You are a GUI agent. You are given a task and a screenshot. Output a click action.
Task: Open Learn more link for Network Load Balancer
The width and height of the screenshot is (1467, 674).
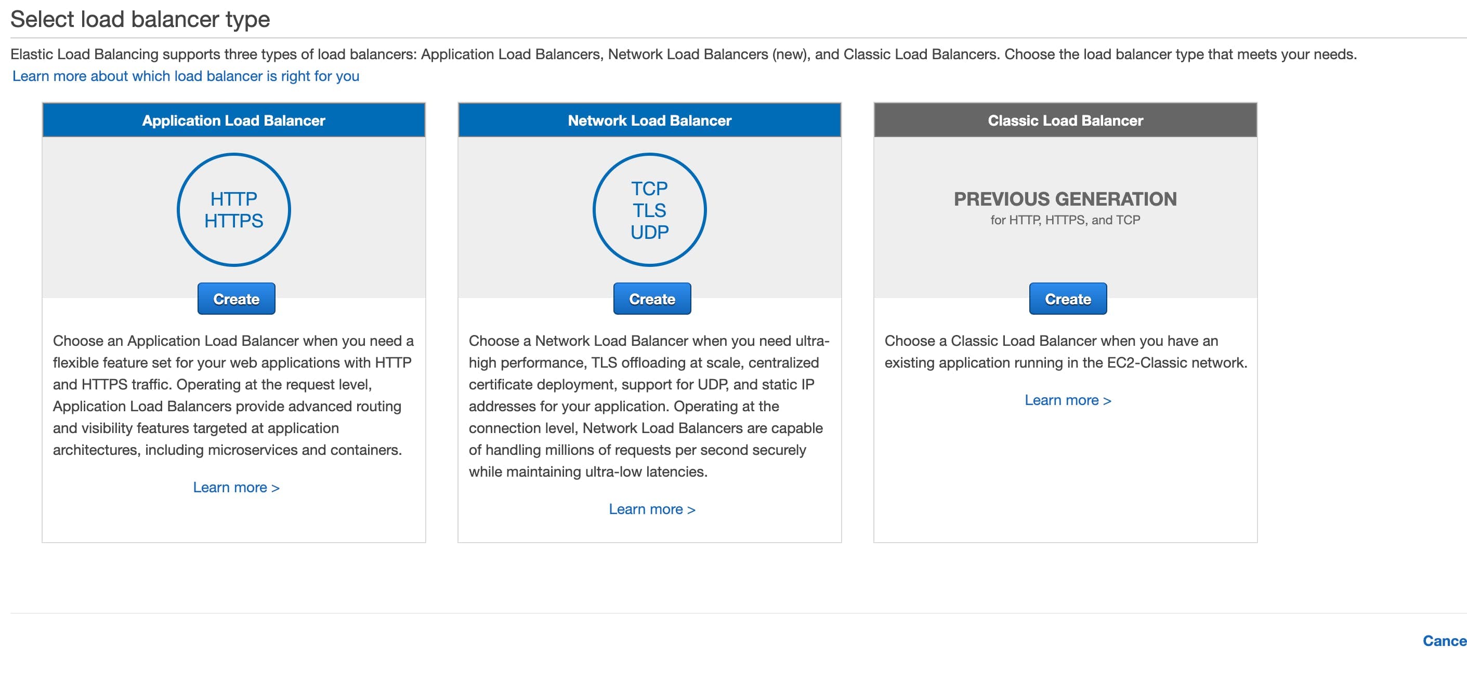pos(652,509)
